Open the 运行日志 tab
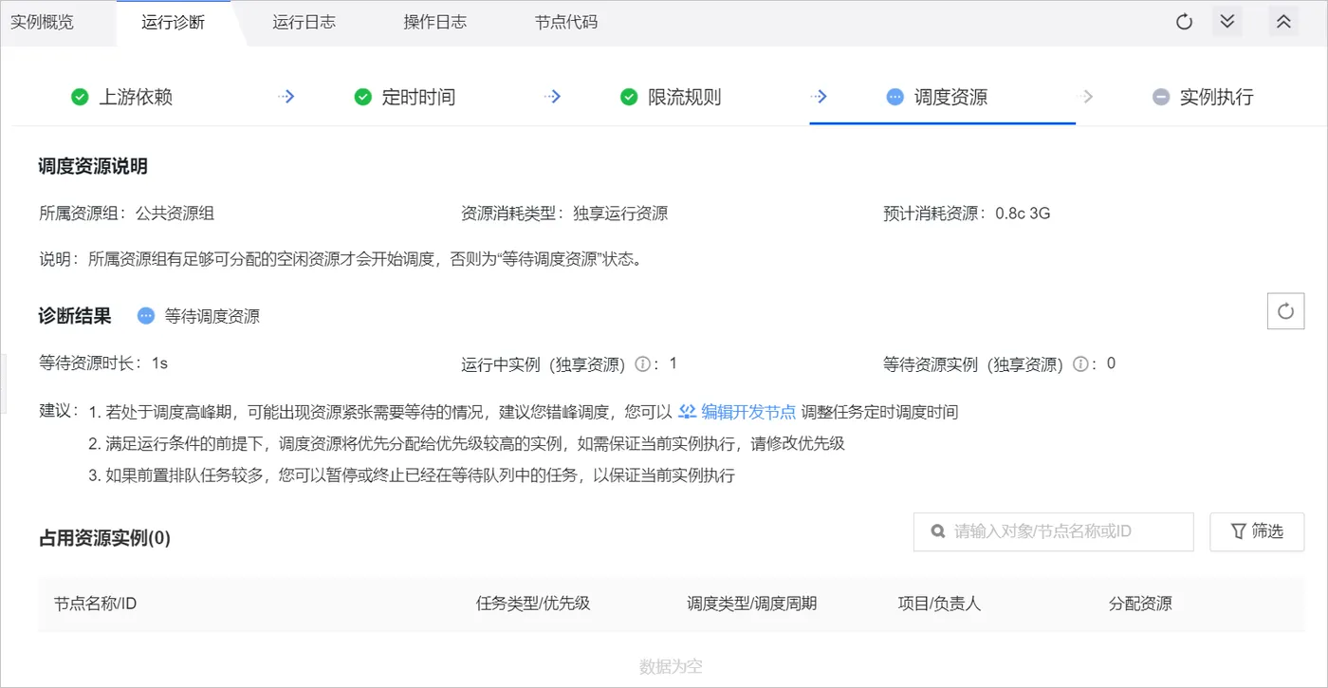This screenshot has width=1328, height=688. click(304, 22)
